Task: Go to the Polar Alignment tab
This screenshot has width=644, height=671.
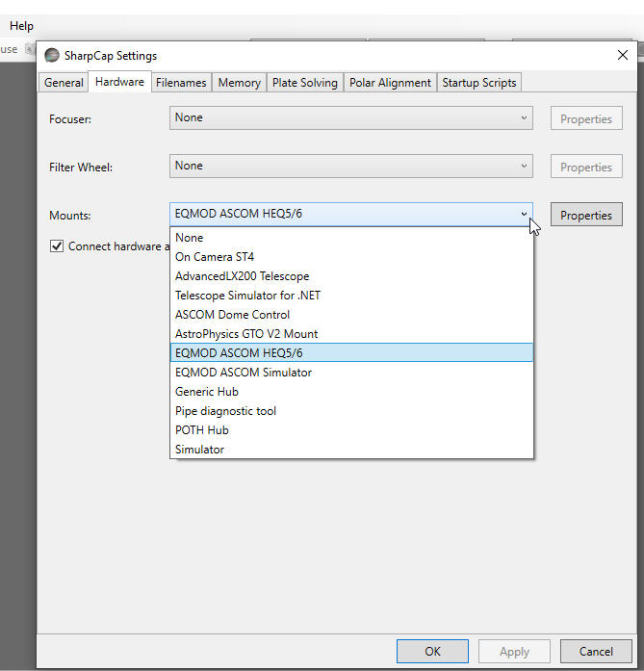Action: pyautogui.click(x=389, y=83)
